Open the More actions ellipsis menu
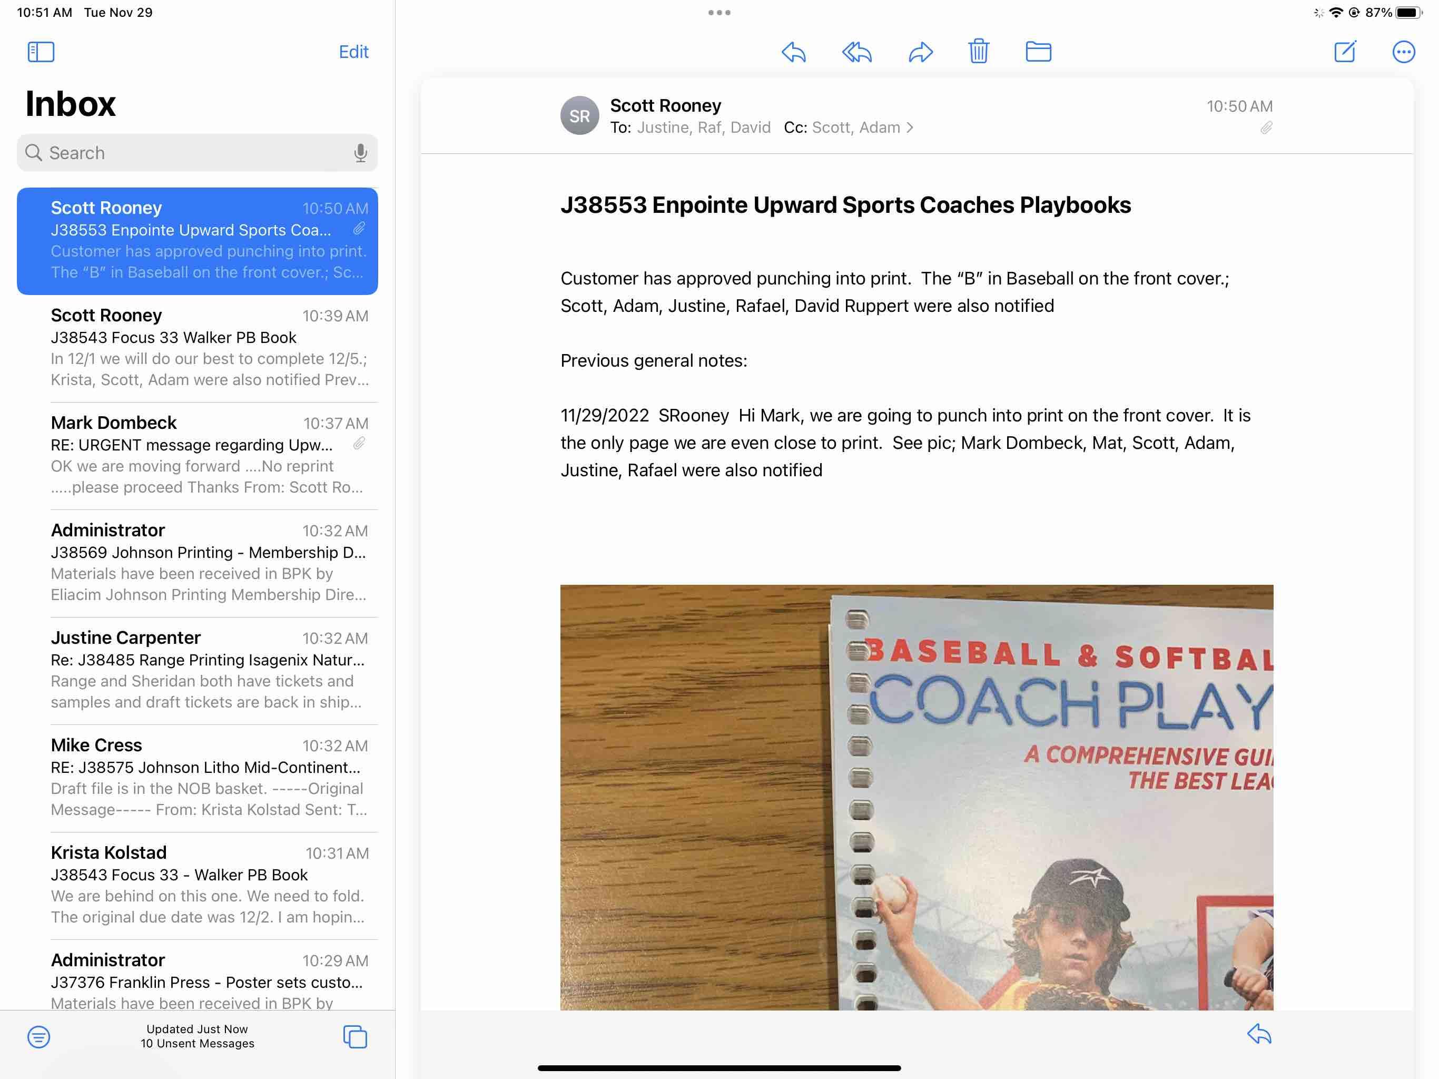Image resolution: width=1439 pixels, height=1079 pixels. tap(1403, 52)
